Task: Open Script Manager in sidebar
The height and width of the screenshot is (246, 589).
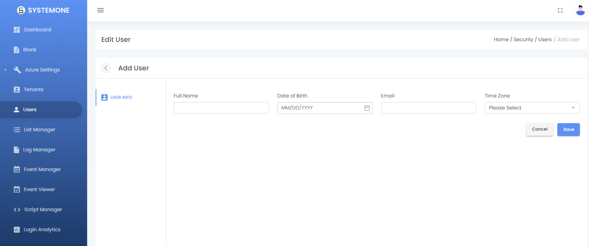Action: pyautogui.click(x=43, y=209)
